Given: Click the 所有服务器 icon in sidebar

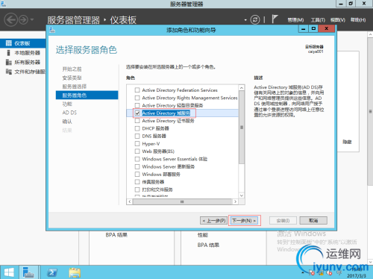Looking at the screenshot, I should (x=9, y=62).
